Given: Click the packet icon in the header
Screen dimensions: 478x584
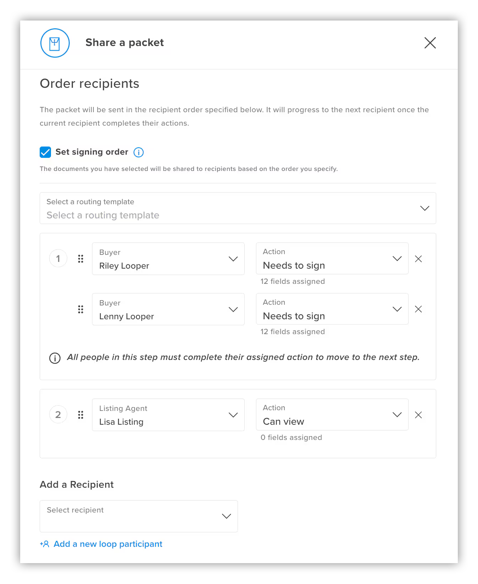Looking at the screenshot, I should [x=55, y=43].
